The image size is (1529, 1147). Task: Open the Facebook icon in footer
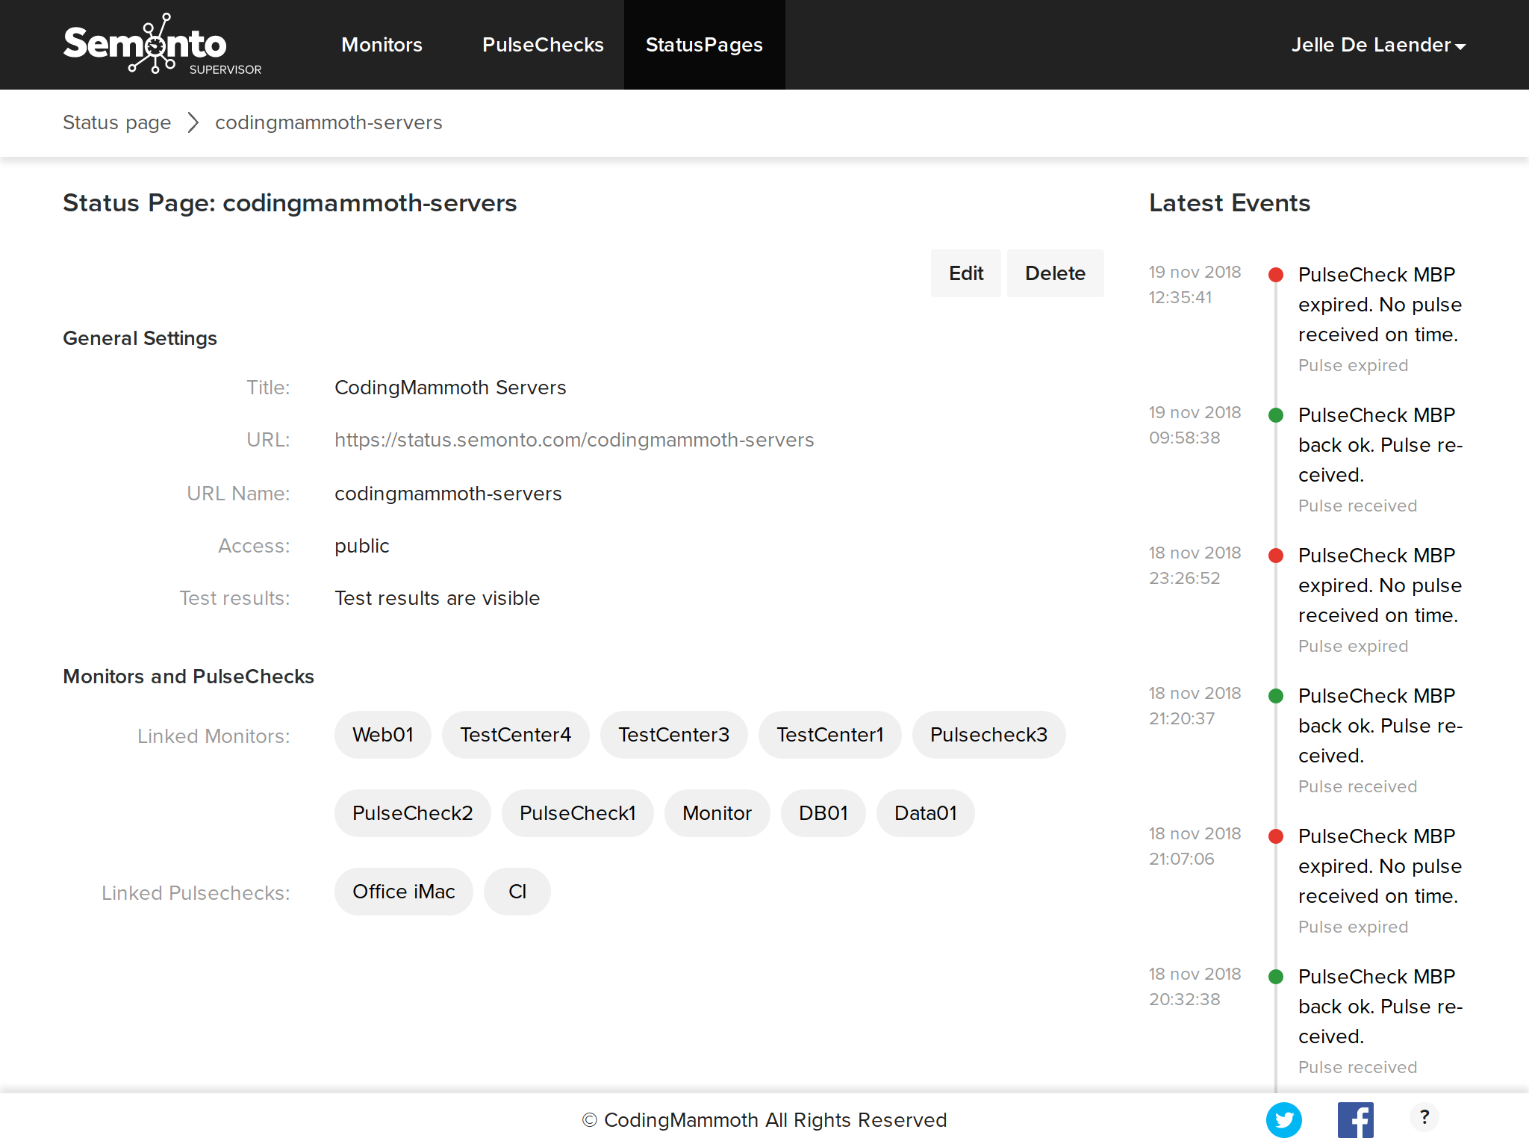pyautogui.click(x=1355, y=1120)
